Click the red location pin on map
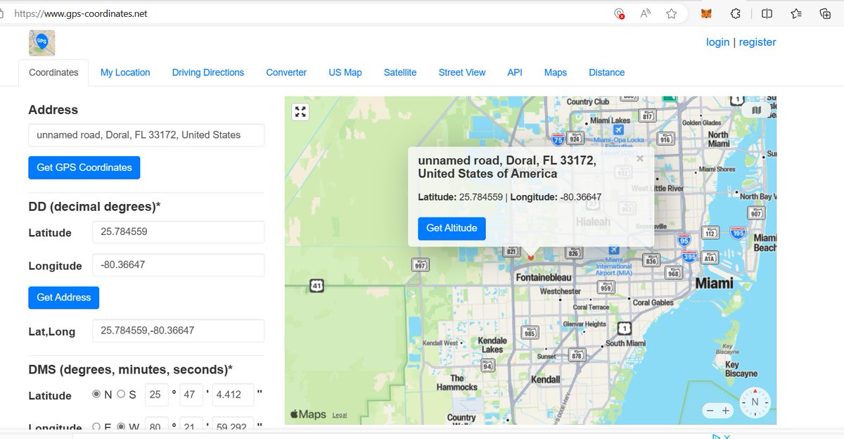This screenshot has height=439, width=844. click(x=532, y=257)
